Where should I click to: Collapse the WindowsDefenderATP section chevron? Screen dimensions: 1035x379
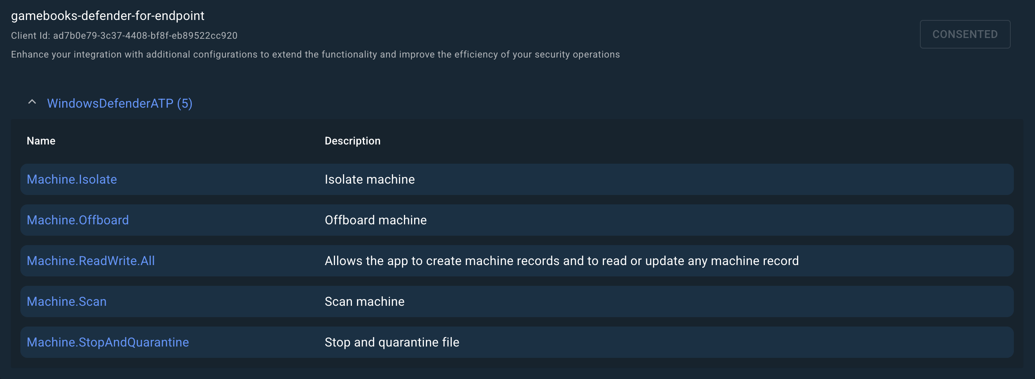pyautogui.click(x=32, y=103)
